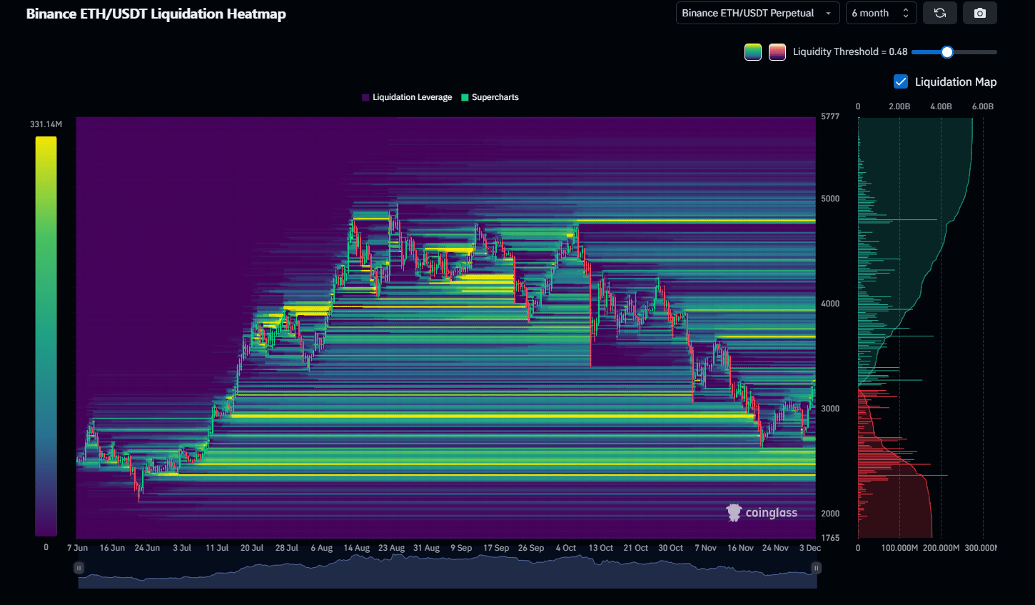The image size is (1035, 605).
Task: Select the red-purple gradient style icon
Action: pos(777,51)
